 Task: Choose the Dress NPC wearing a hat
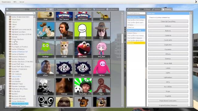pyautogui.click(x=101, y=31)
